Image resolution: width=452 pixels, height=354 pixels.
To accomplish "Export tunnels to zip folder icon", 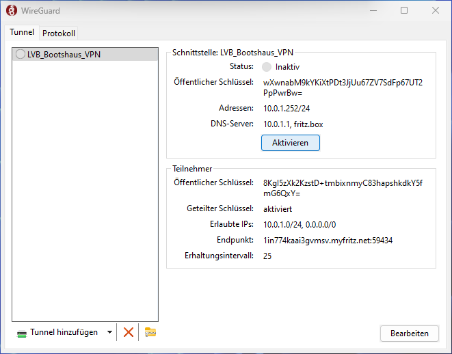I will click(x=150, y=332).
